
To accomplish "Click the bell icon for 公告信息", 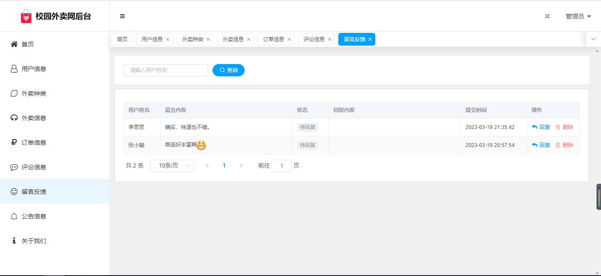I will click(14, 216).
